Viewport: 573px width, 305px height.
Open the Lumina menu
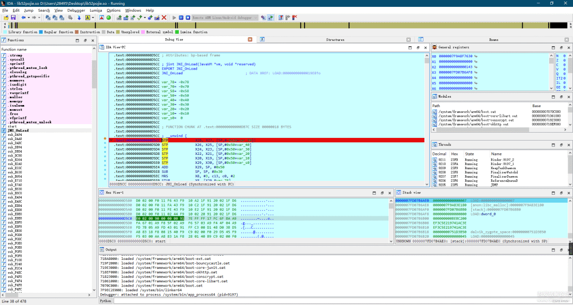tap(95, 10)
